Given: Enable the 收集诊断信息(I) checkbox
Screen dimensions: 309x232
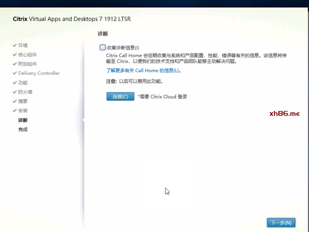Looking at the screenshot, I should (x=103, y=47).
